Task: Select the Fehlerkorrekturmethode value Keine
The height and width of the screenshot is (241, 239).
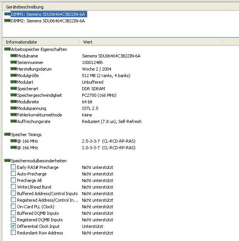Action: (x=87, y=115)
